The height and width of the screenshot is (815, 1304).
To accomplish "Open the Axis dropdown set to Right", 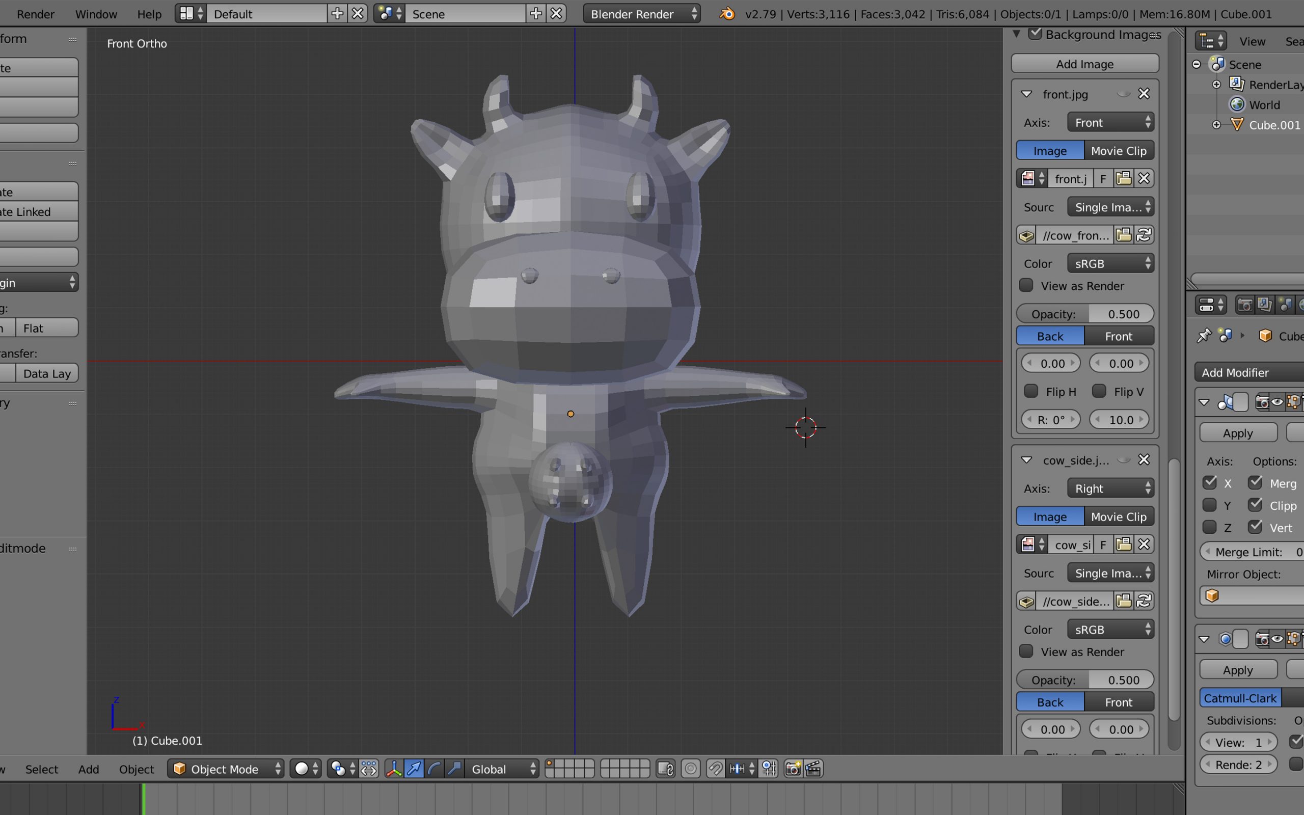I will 1110,488.
